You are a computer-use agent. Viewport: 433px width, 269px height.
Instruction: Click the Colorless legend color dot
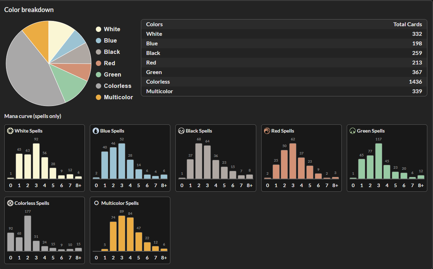[x=99, y=86]
